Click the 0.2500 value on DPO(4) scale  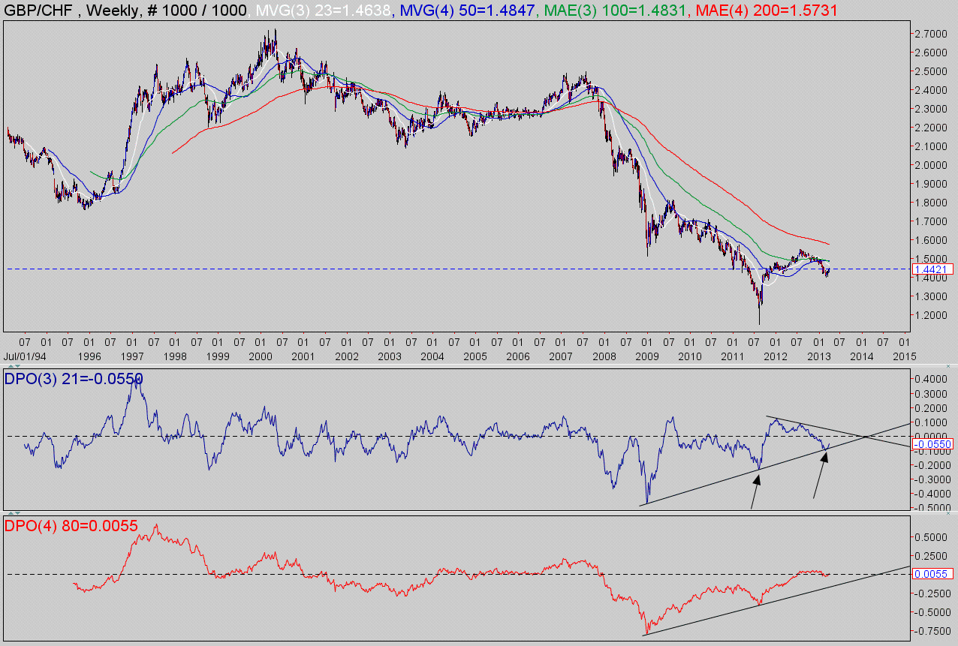pyautogui.click(x=929, y=556)
